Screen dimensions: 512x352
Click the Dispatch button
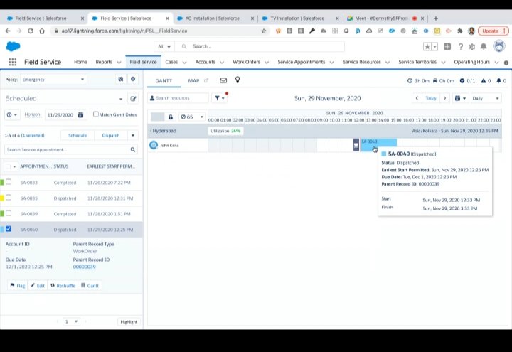click(111, 135)
